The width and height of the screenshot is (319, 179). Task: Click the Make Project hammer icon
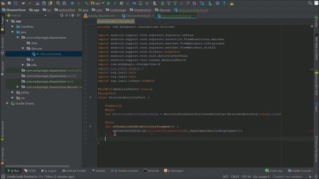pyautogui.click(x=86, y=3)
